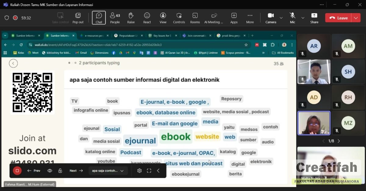This screenshot has height=191, width=366.
Task: Select the AR participant tile
Action: point(314,46)
